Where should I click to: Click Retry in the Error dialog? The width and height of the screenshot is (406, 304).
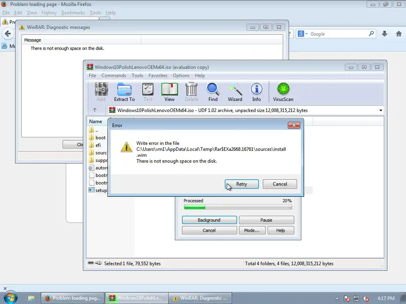pyautogui.click(x=241, y=184)
